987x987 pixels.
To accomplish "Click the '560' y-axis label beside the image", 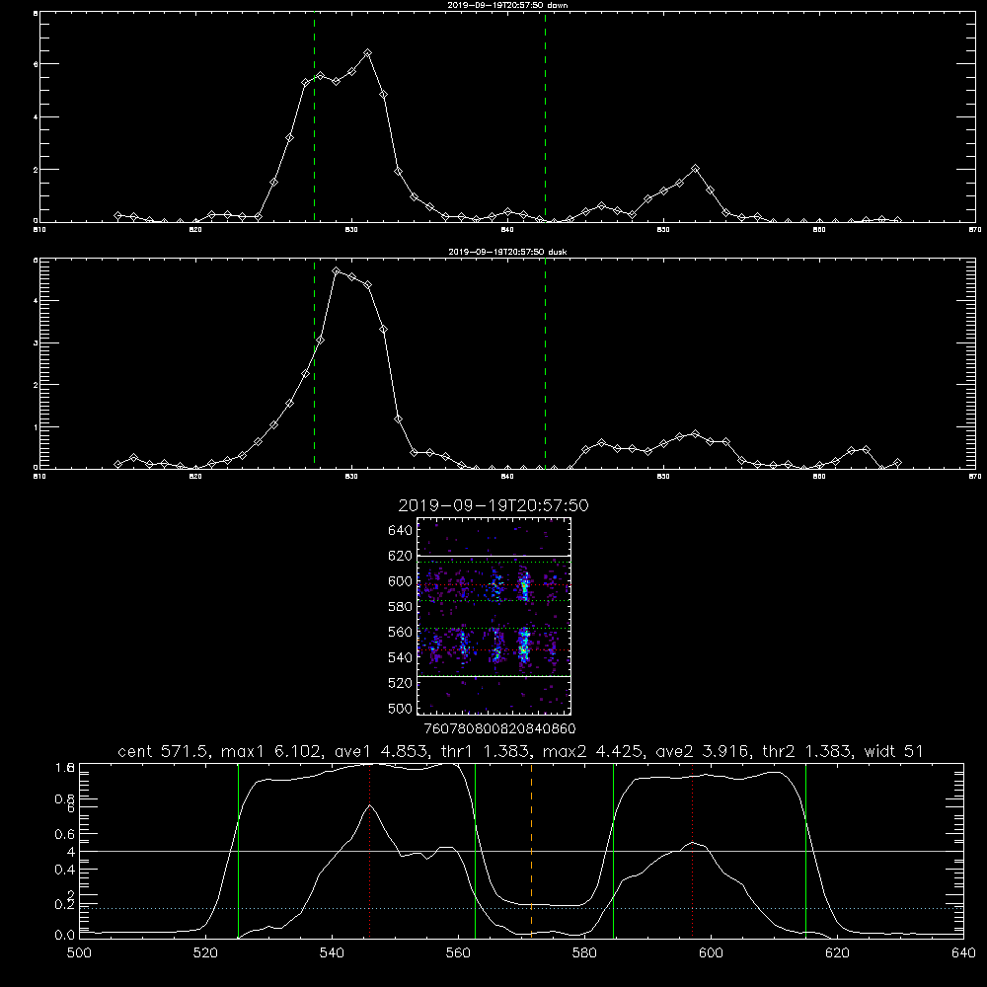I will point(401,632).
